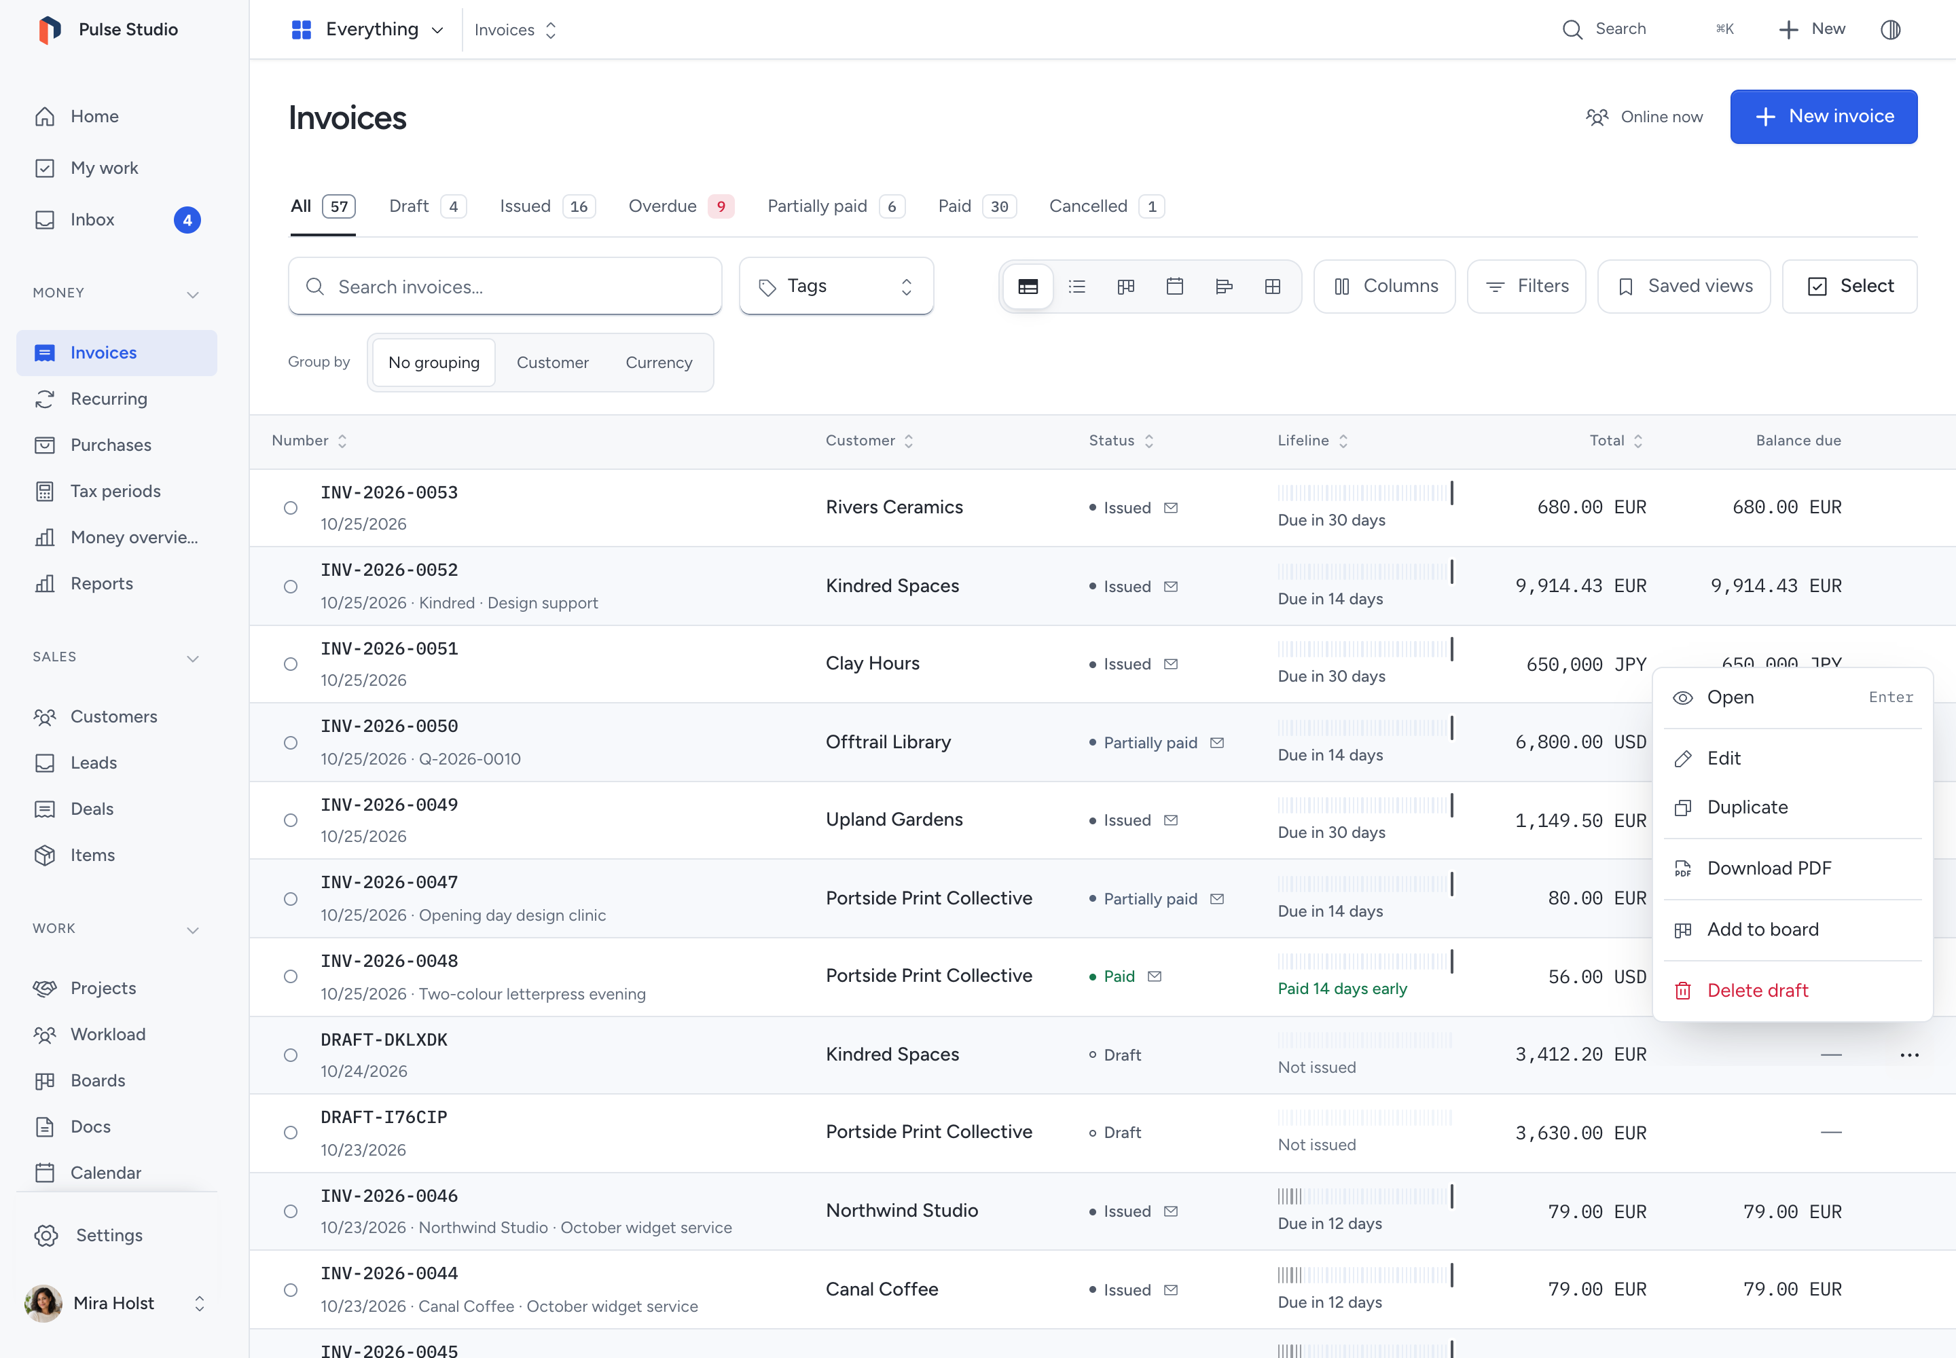
Task: Focus the Search invoices field
Action: 505,287
